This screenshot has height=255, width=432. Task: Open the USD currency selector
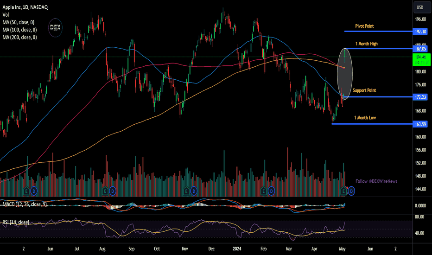(422, 7)
